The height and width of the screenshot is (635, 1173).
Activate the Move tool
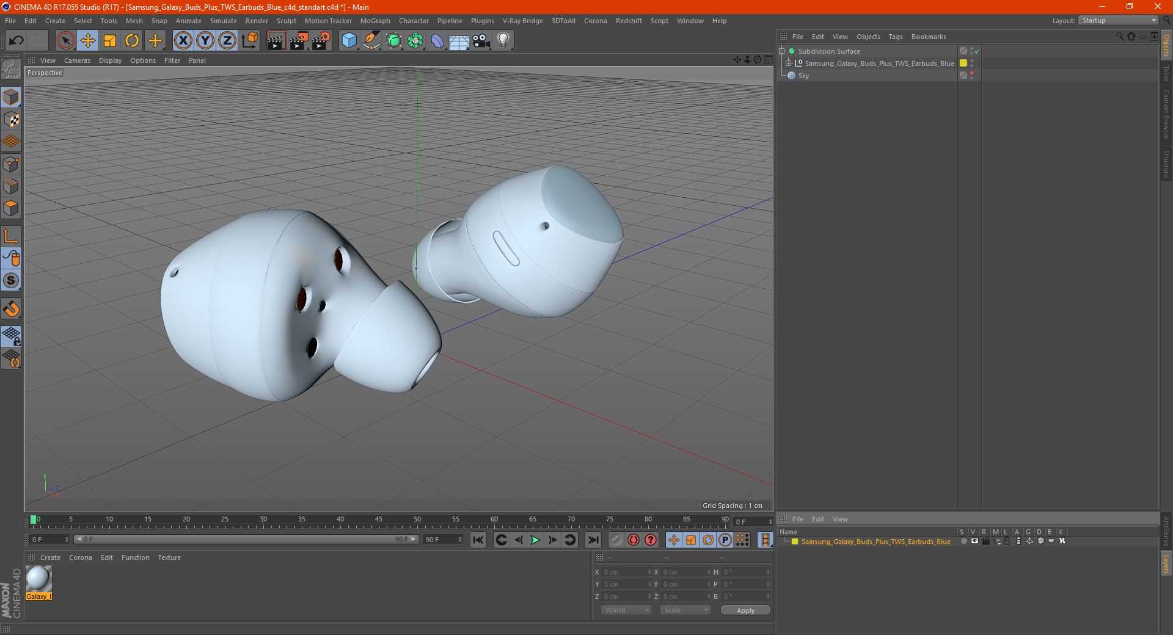coord(88,41)
